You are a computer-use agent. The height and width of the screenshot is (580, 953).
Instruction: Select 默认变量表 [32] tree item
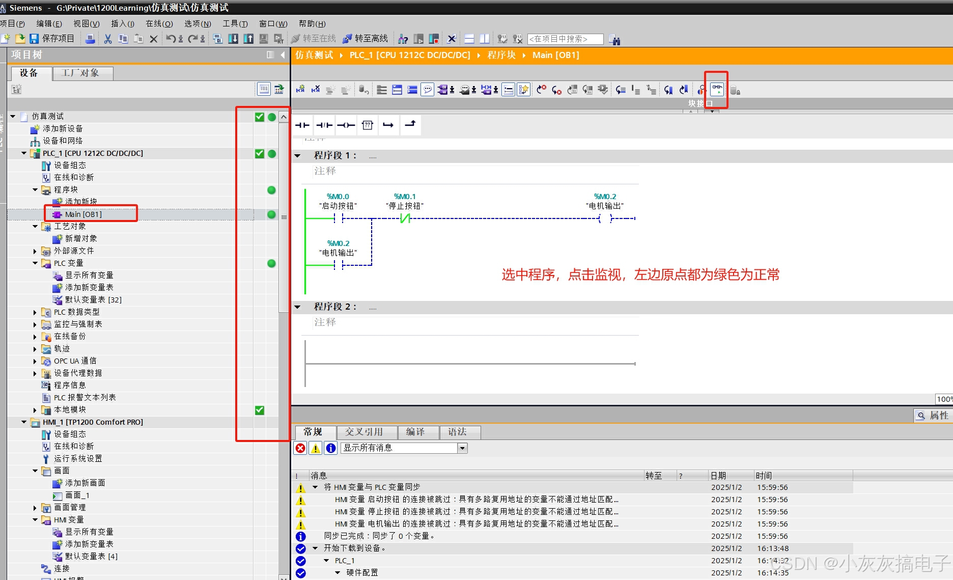93,300
